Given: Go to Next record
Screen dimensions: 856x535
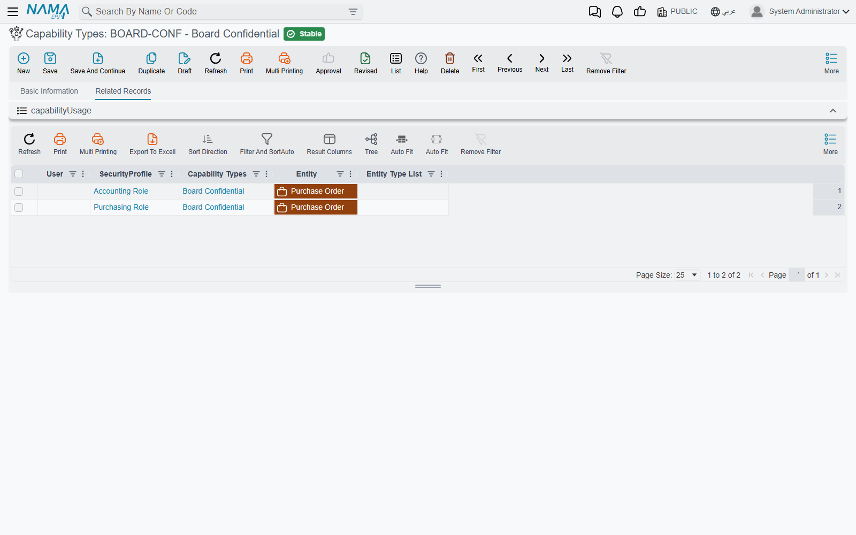Looking at the screenshot, I should pos(542,63).
